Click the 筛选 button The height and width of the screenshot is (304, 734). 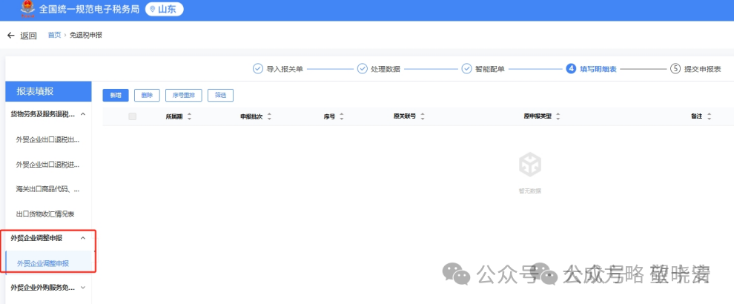220,95
